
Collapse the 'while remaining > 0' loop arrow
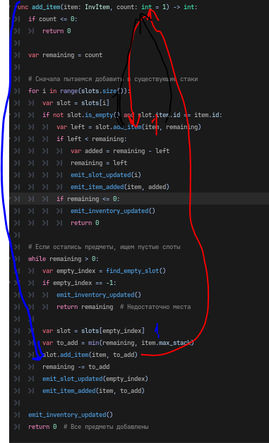coord(11,259)
